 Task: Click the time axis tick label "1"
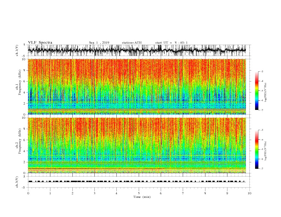tap(50, 193)
